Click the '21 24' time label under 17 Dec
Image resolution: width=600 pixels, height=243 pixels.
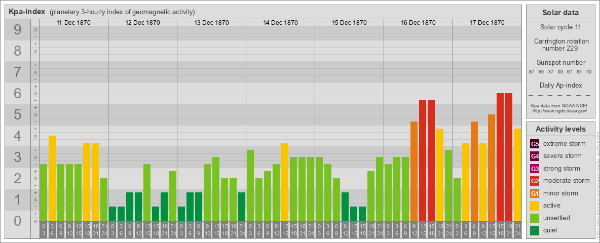tap(517, 230)
